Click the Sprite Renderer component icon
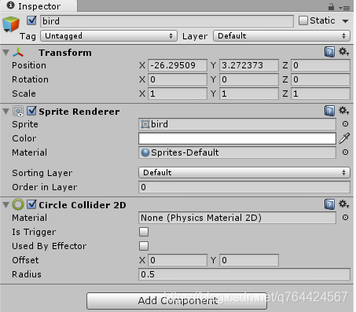This screenshot has height=312, width=356. click(x=18, y=112)
